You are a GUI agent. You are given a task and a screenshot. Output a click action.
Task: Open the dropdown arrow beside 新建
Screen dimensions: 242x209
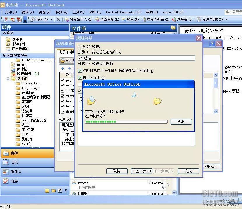51,20
